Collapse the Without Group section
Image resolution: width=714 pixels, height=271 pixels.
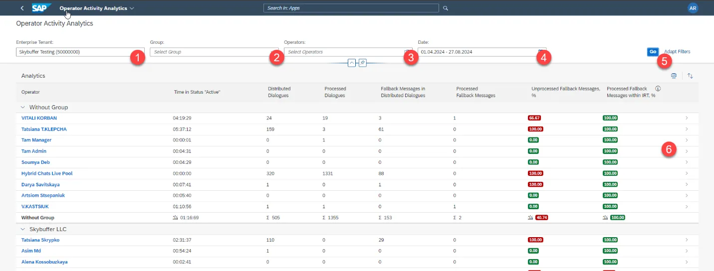click(x=23, y=107)
